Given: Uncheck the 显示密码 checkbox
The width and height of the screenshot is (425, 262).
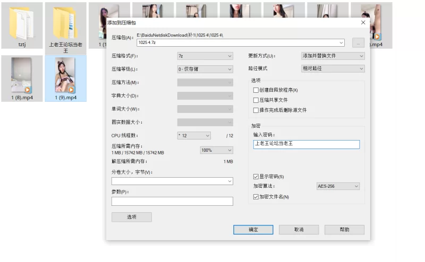Looking at the screenshot, I should [256, 177].
